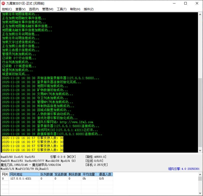Click the gateway table scrollbar thumb
The image size is (203, 196).
click(x=200, y=179)
